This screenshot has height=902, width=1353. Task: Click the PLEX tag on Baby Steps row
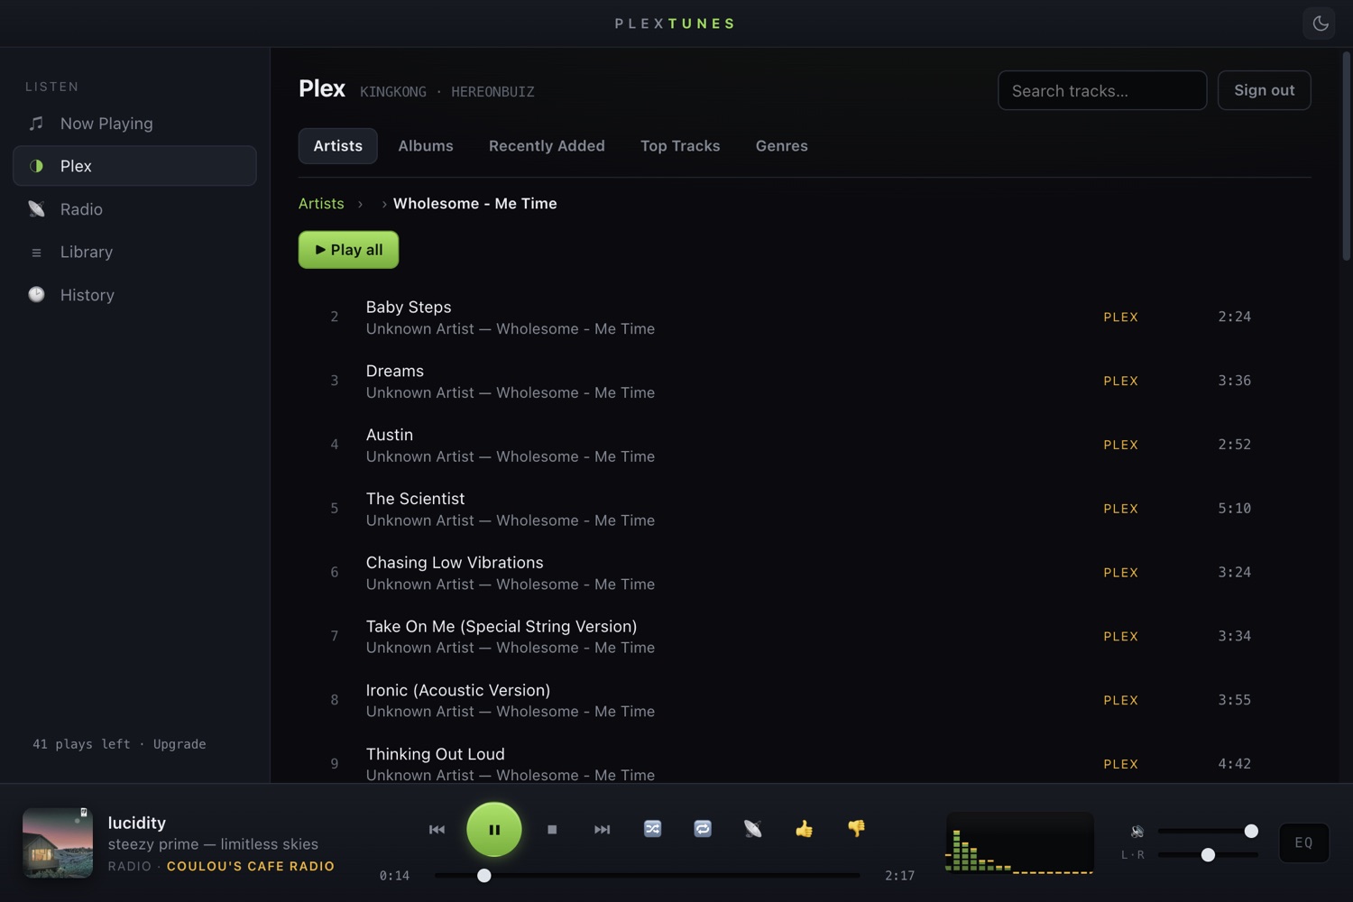click(x=1120, y=318)
